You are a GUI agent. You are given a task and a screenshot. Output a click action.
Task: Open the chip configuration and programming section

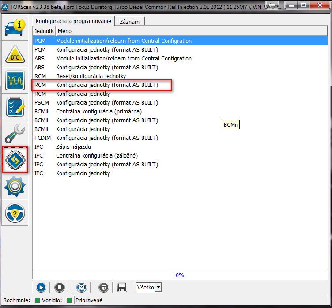pyautogui.click(x=15, y=160)
